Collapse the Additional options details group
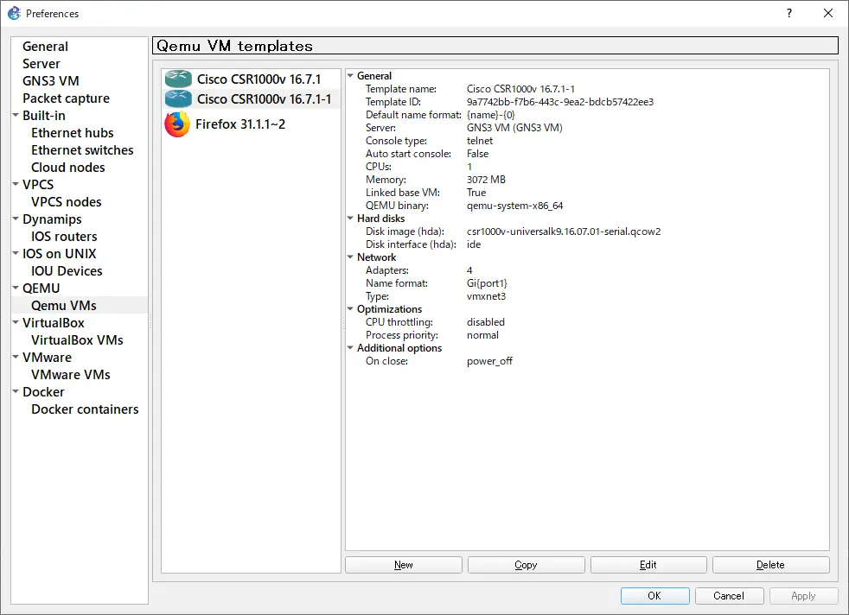This screenshot has height=615, width=849. (350, 348)
